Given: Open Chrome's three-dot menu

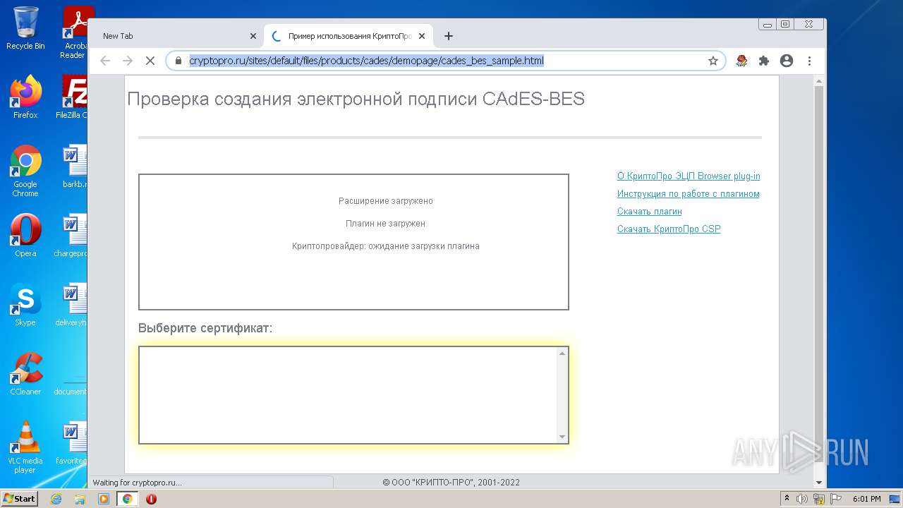Looking at the screenshot, I should (x=810, y=61).
